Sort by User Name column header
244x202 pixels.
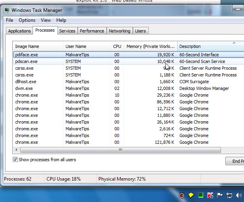87,46
